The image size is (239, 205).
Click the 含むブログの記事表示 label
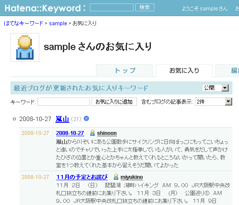click(x=167, y=102)
